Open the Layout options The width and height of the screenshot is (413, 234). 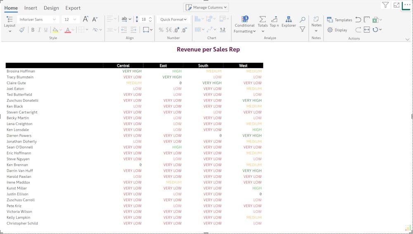click(9, 25)
